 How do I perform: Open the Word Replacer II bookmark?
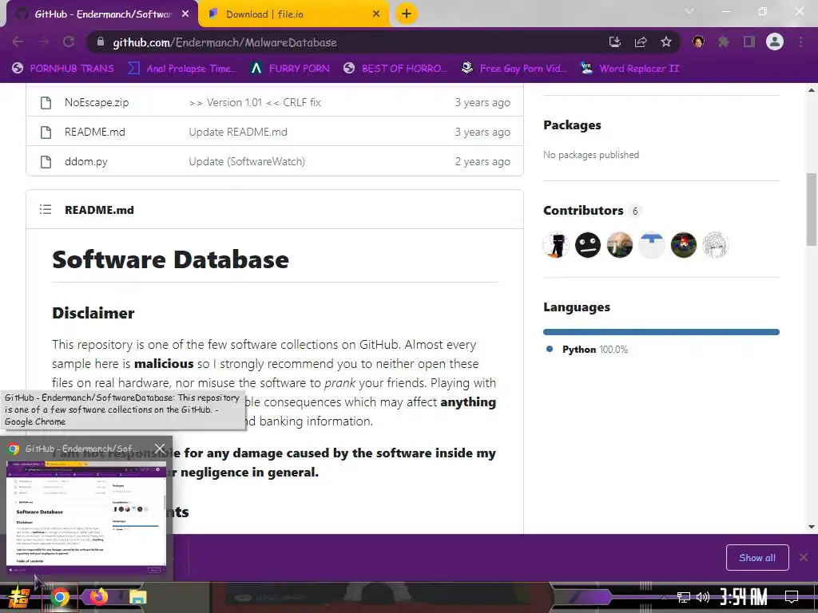630,69
